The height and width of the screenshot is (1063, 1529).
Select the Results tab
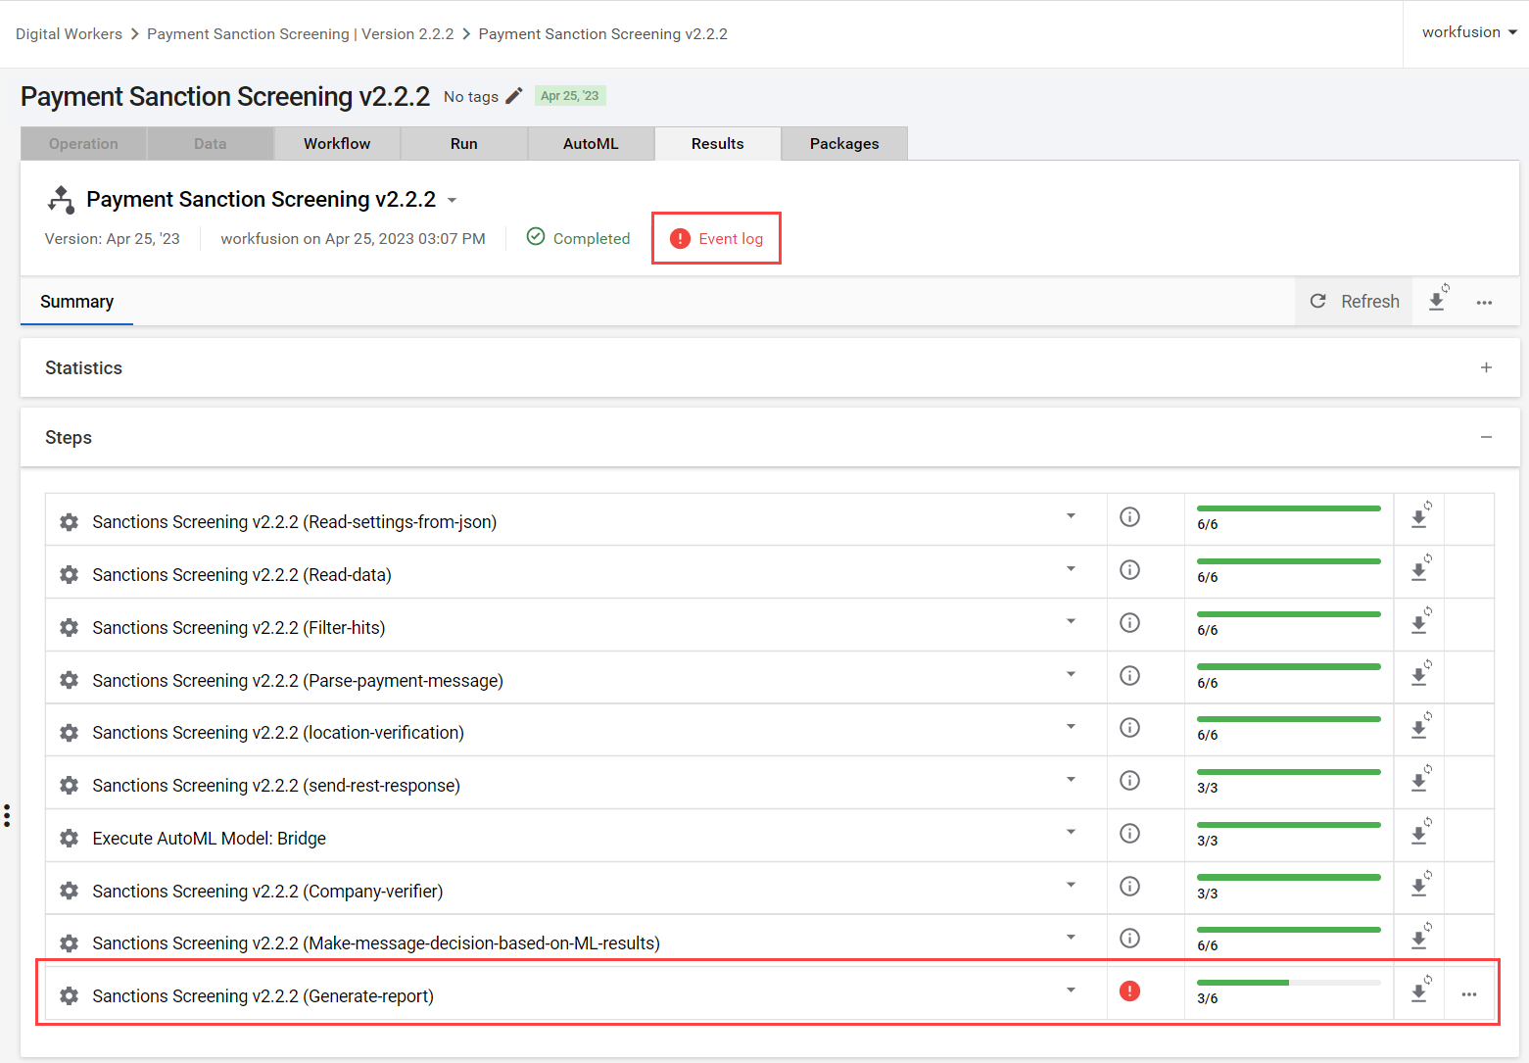718,144
